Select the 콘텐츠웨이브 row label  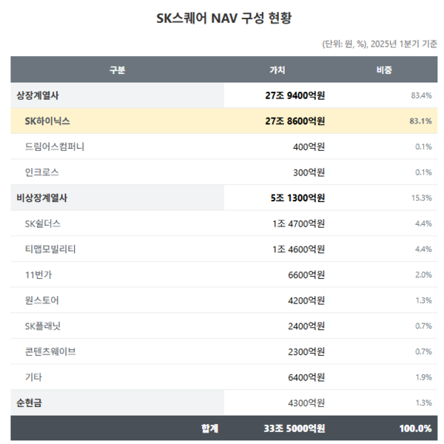click(50, 351)
